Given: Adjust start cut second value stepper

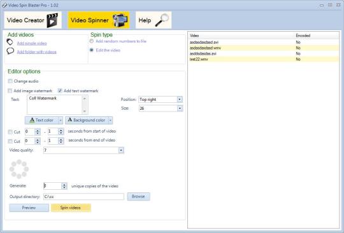Looking at the screenshot, I should tap(61, 131).
